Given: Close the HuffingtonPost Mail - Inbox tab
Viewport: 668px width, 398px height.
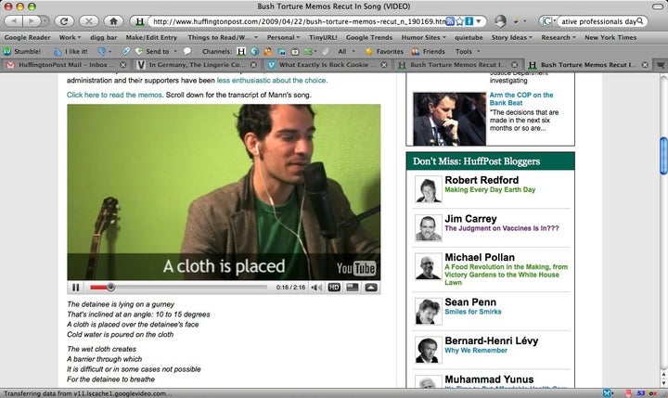Looking at the screenshot, I should 123,65.
